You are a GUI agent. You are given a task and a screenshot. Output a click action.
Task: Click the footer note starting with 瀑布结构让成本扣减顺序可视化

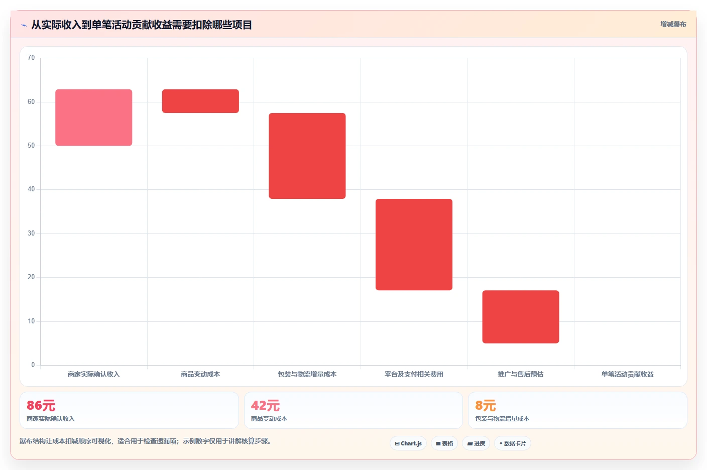tap(147, 441)
